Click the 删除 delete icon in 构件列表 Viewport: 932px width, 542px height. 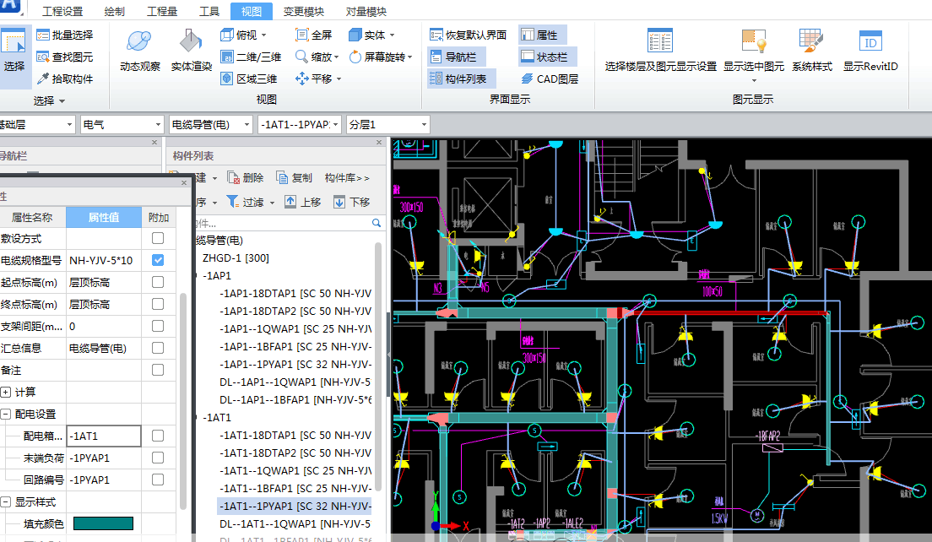[233, 177]
